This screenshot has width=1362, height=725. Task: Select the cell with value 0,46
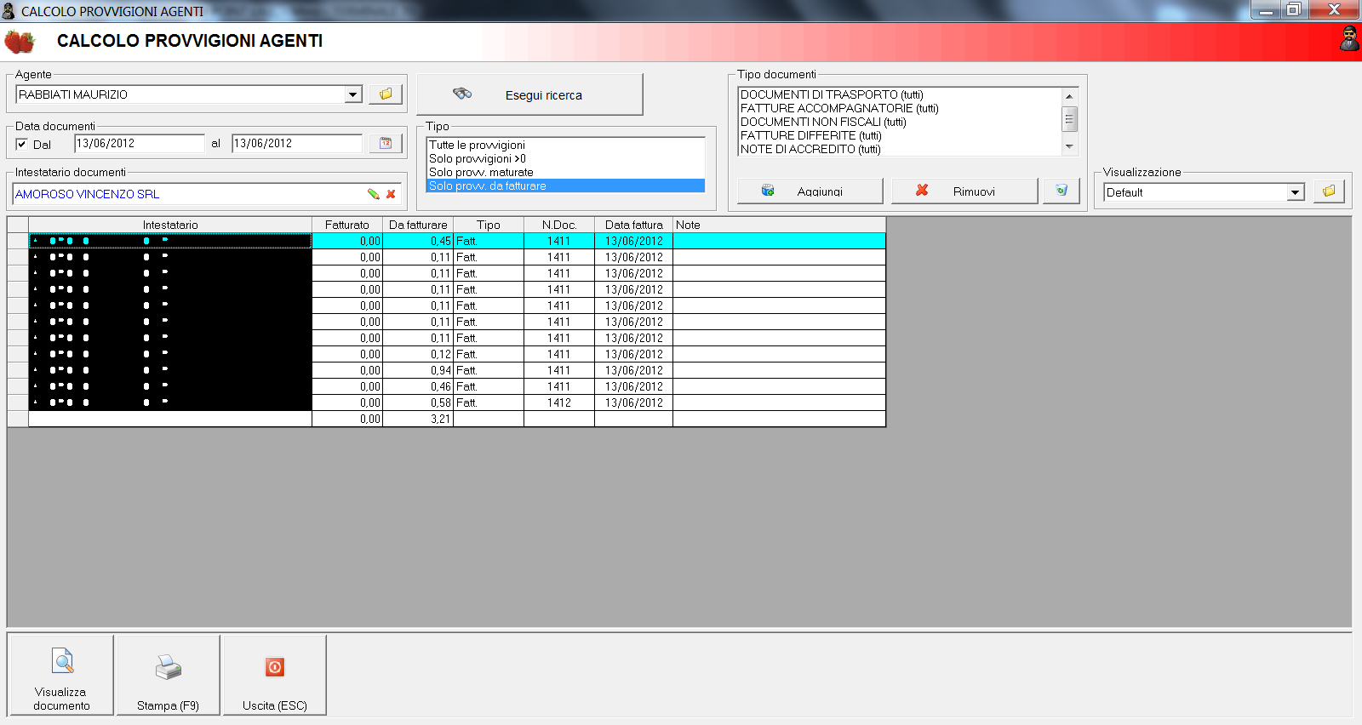point(418,386)
